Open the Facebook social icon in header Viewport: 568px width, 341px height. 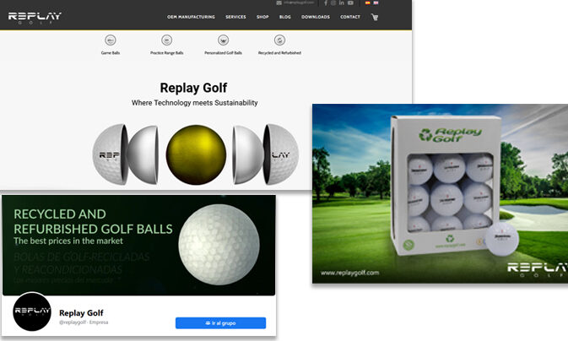326,3
